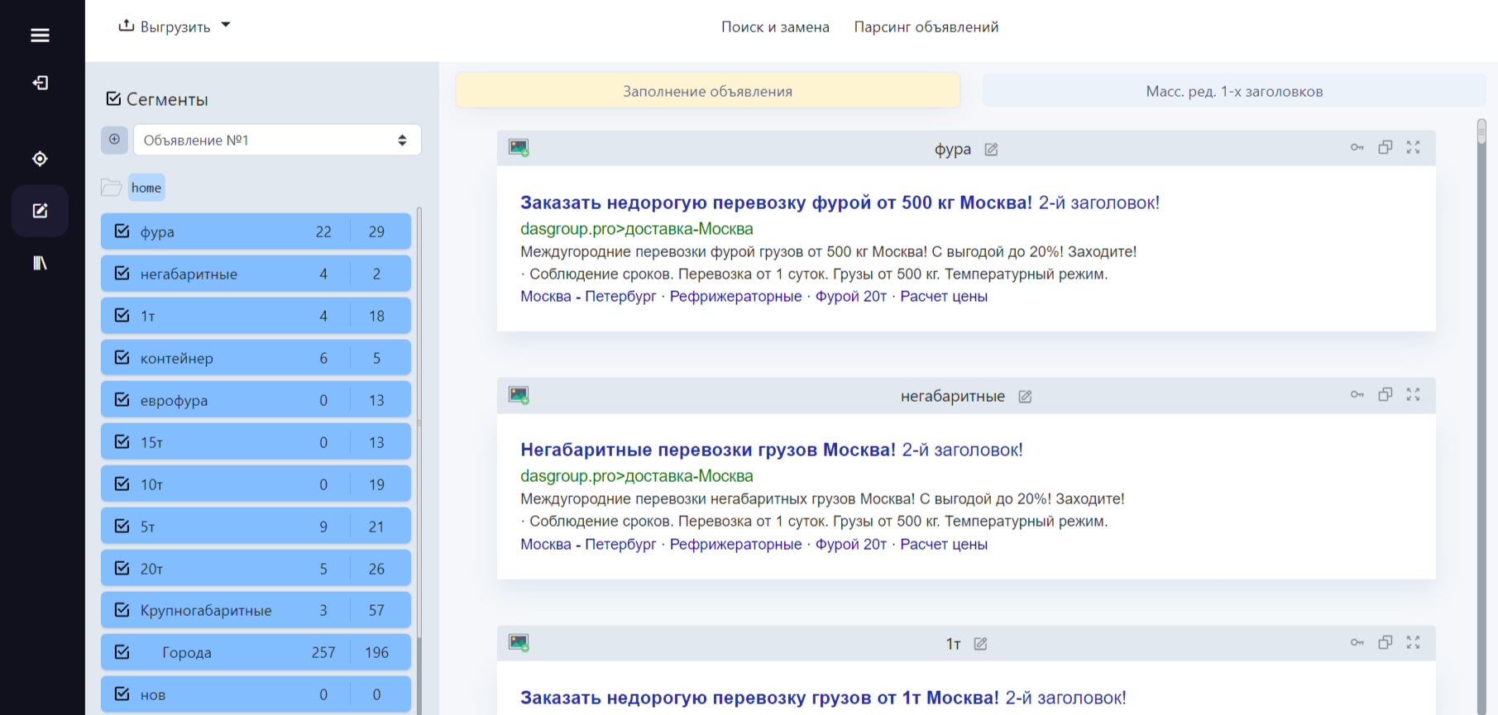This screenshot has height=715, width=1498.
Task: Click the open folder icon beside home
Action: point(111,188)
